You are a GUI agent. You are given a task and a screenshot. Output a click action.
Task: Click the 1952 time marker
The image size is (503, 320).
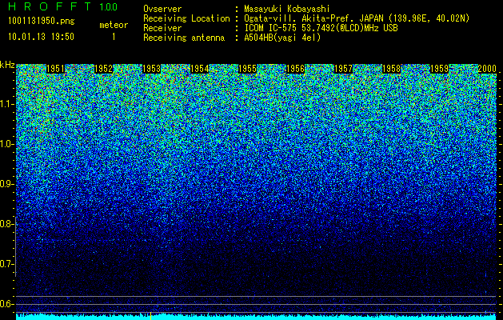pos(104,69)
